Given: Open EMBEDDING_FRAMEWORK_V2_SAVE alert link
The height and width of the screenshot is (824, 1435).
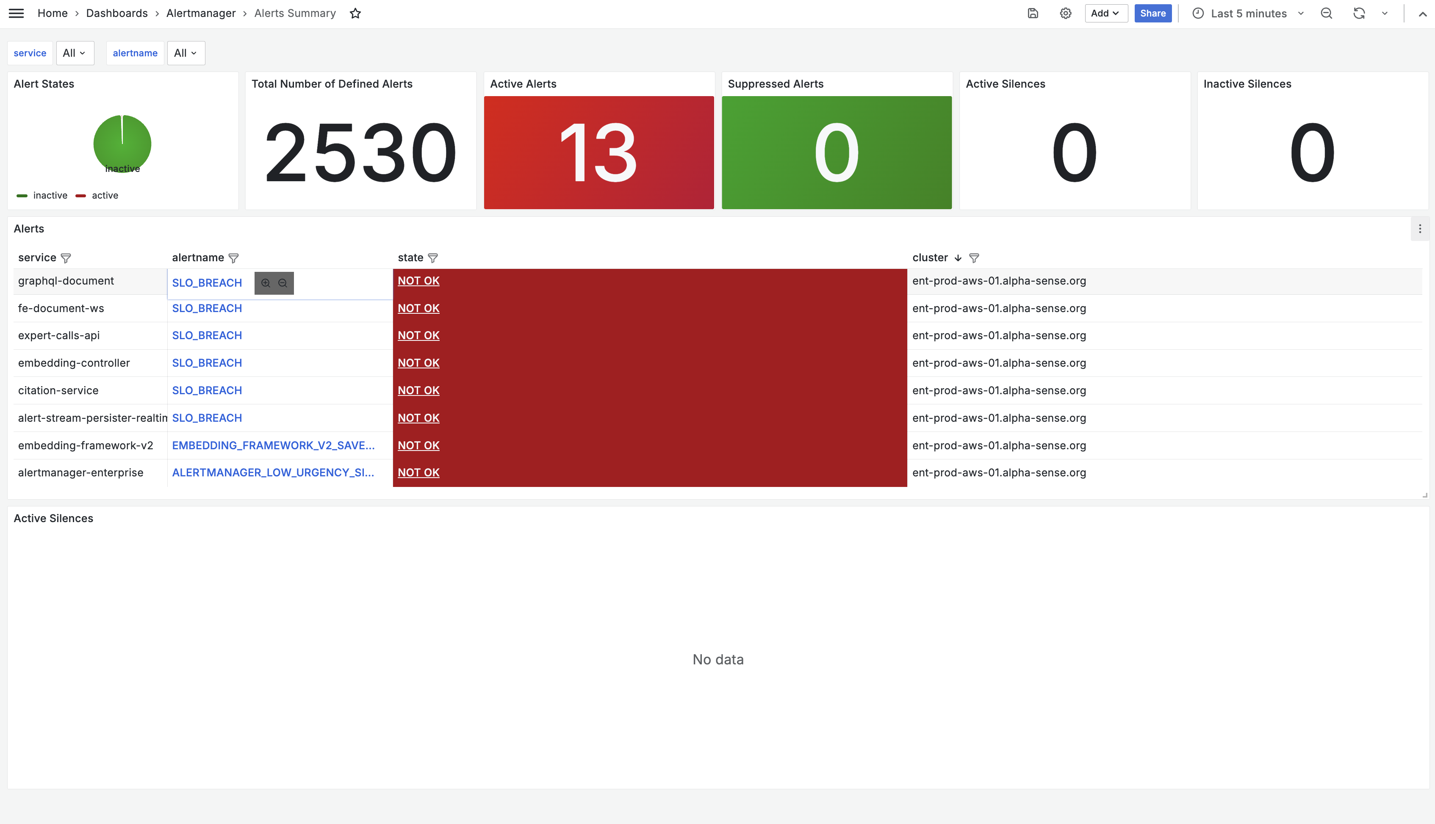Looking at the screenshot, I should coord(273,445).
